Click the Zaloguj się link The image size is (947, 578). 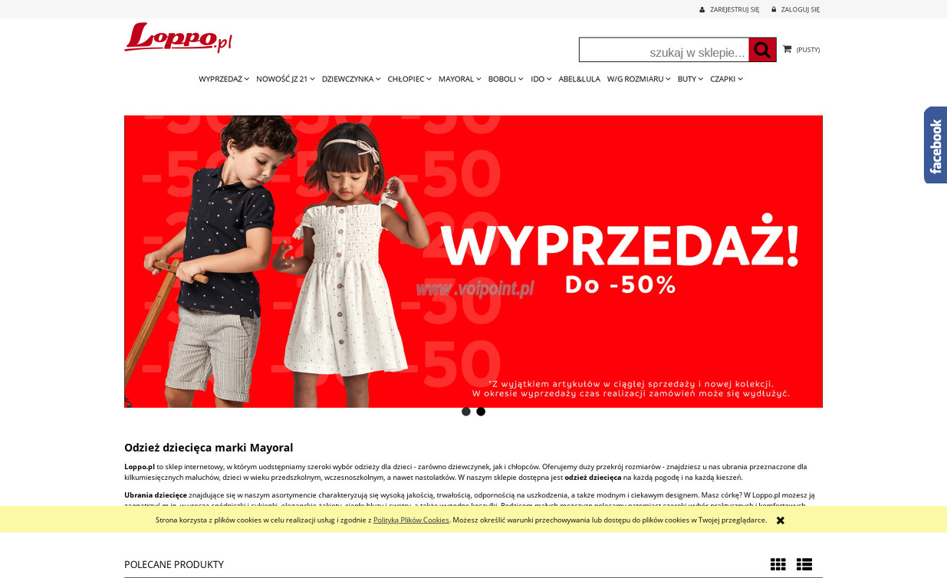[800, 10]
